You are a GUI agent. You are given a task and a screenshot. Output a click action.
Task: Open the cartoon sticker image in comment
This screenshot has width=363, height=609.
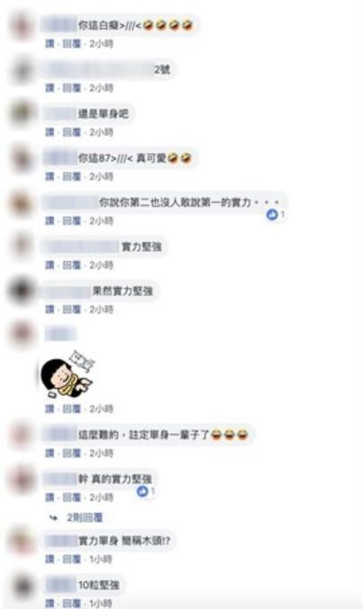pos(68,374)
